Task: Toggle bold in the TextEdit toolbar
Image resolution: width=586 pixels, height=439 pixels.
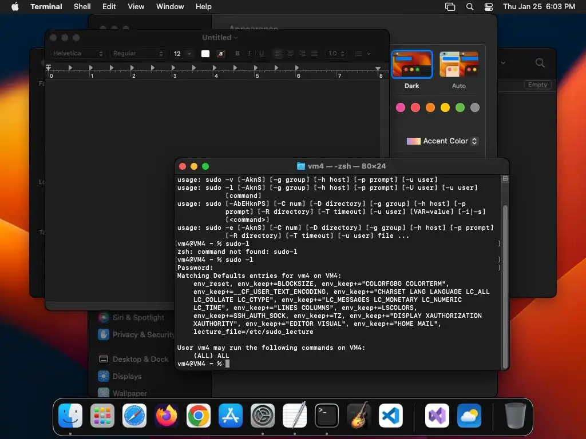Action: (237, 53)
